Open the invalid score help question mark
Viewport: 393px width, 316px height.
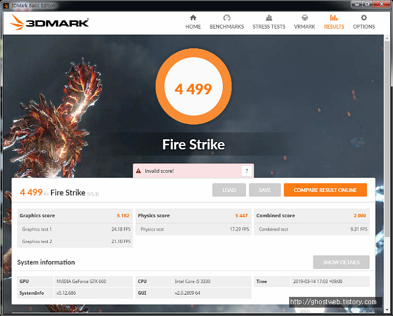tap(247, 171)
